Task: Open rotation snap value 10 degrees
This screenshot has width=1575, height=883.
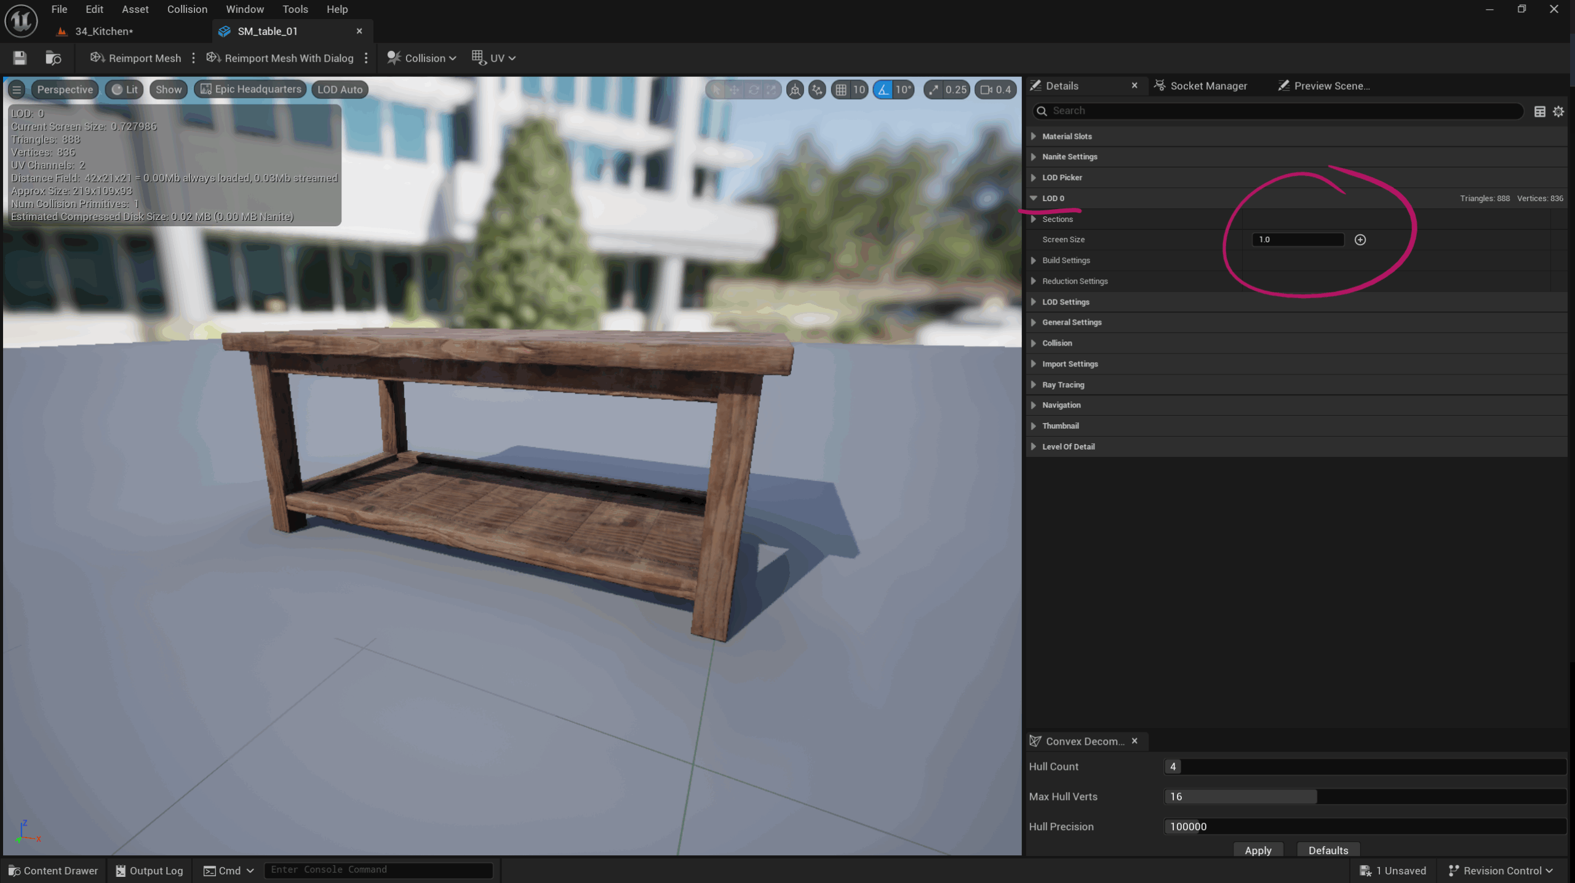Action: [x=903, y=90]
